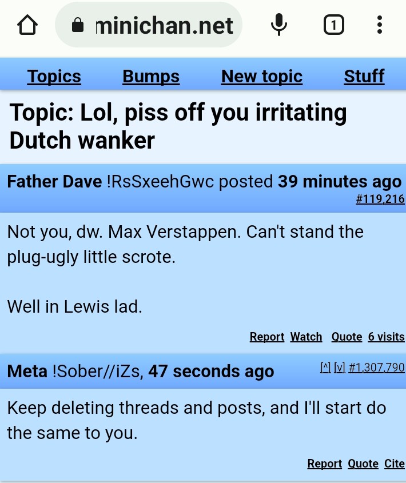Quote Father Dave's original post
406x483 pixels.
point(347,337)
